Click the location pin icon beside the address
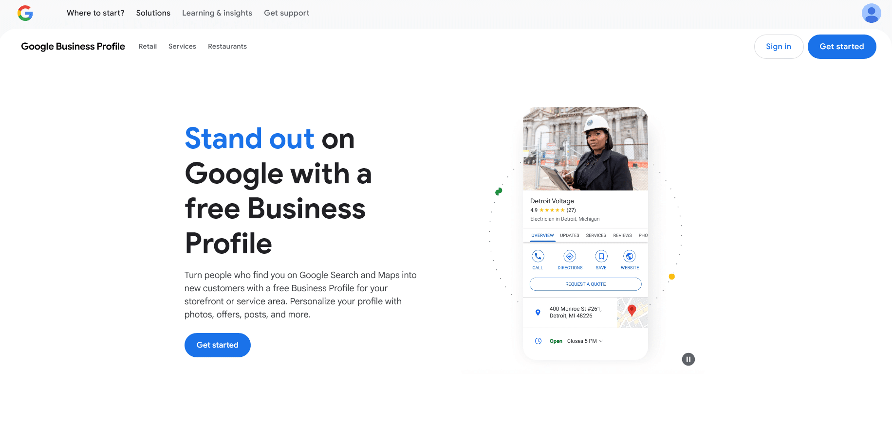This screenshot has width=892, height=421. pyautogui.click(x=538, y=313)
